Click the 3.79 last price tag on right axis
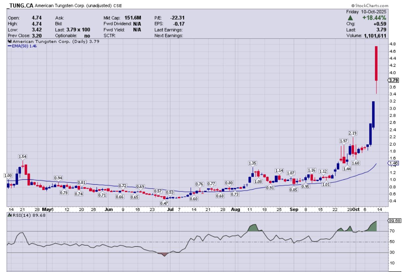Image resolution: width=404 pixels, height=272 pixels. coord(393,80)
